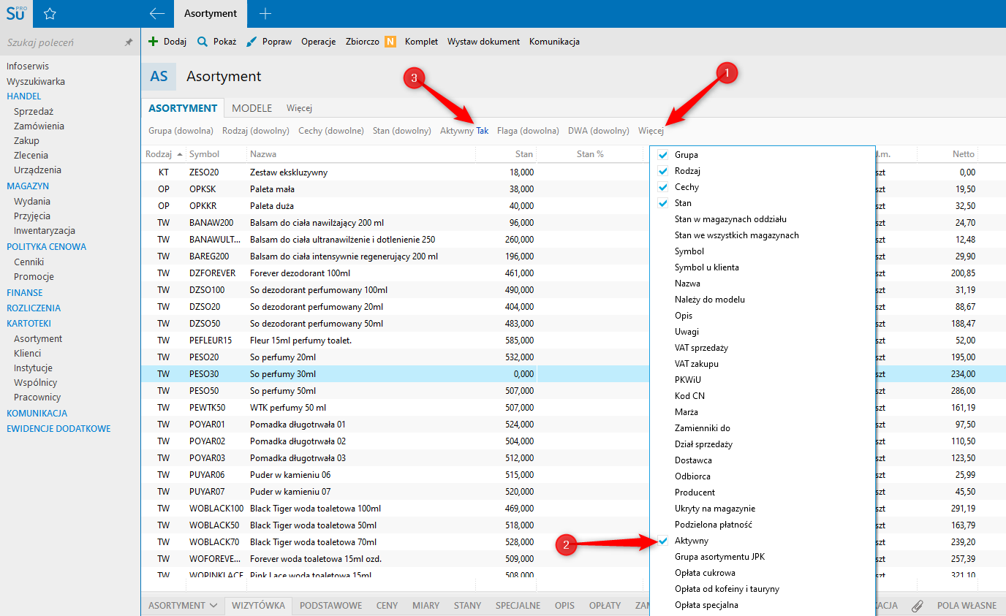Open the Operacje toolbar menu
1006x616 pixels.
point(318,42)
